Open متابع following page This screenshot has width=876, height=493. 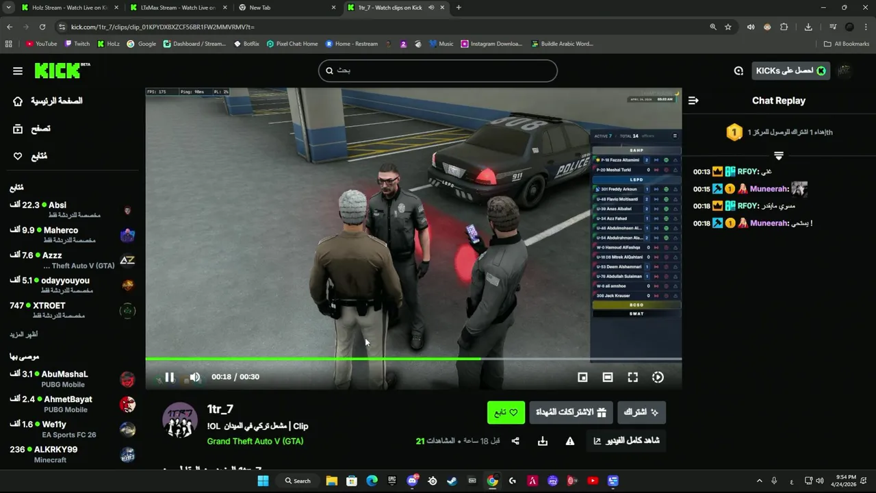tap(30, 156)
